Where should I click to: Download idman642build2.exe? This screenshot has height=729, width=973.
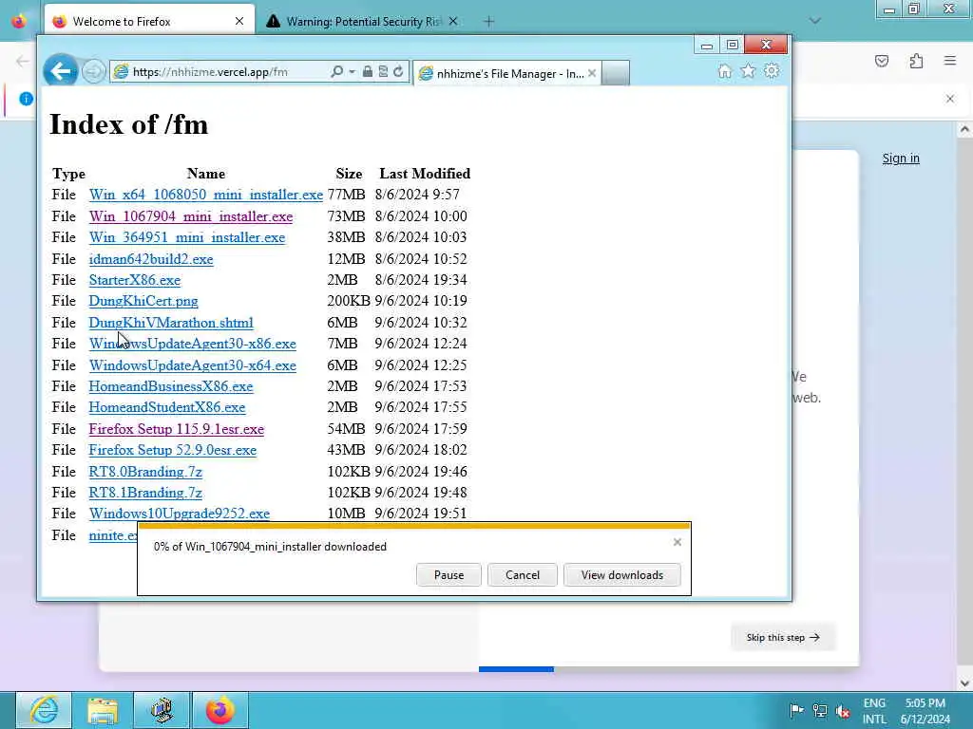point(151,259)
